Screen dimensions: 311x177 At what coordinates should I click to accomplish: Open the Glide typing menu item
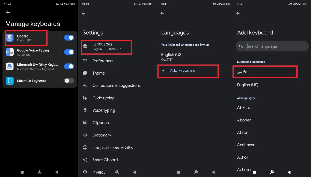click(x=103, y=98)
